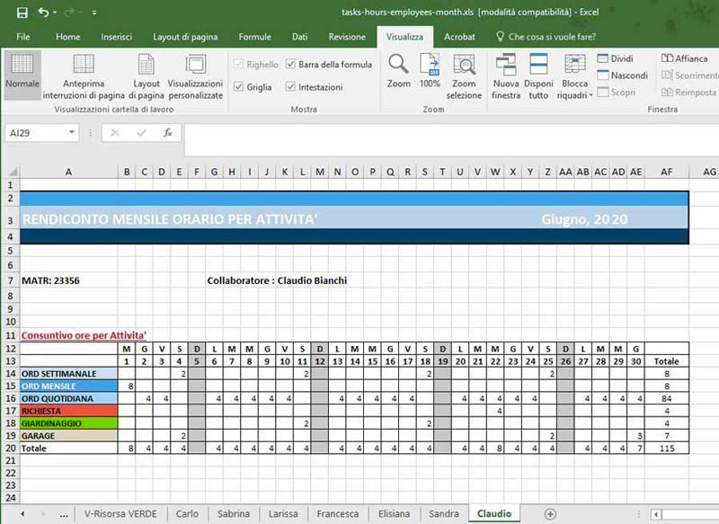Image resolution: width=719 pixels, height=524 pixels.
Task: Click Che cosa si vuole fare search
Action: click(x=546, y=37)
